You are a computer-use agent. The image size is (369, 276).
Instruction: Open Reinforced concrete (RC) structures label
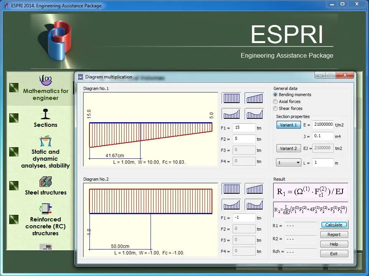pos(45,226)
